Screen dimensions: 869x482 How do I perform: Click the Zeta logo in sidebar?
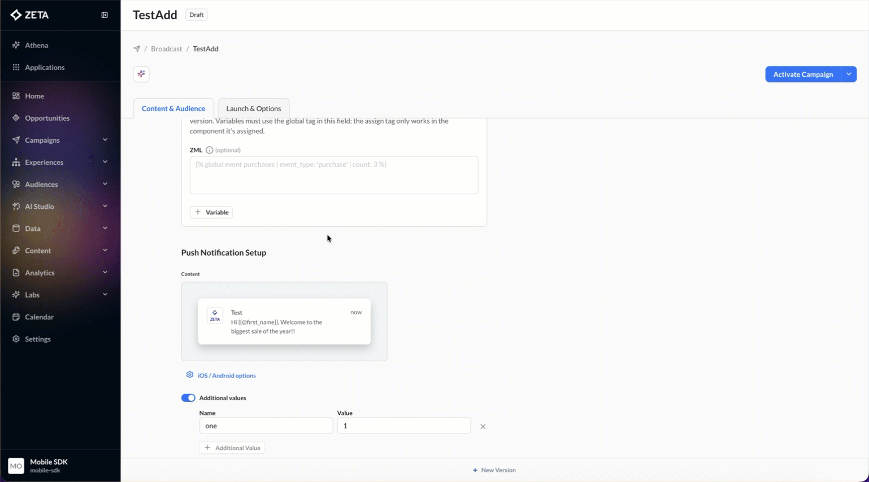click(30, 15)
